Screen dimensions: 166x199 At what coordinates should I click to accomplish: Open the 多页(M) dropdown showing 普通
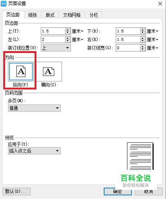coord(34,108)
